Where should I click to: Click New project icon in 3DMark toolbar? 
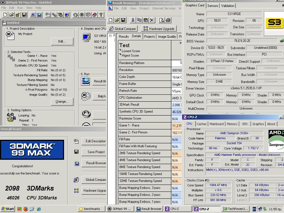(5, 15)
